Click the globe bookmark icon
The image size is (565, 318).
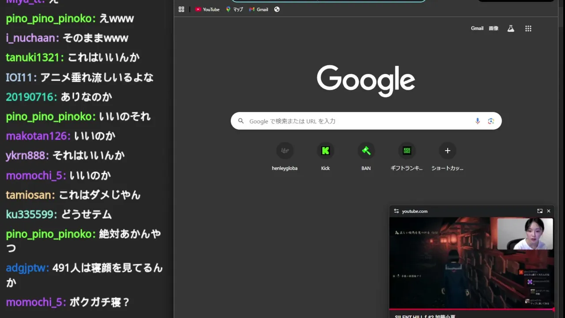coord(277,9)
